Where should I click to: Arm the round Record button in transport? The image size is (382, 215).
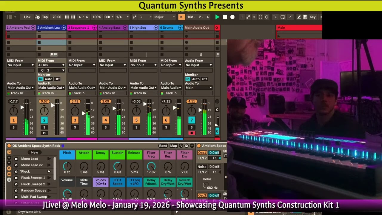click(x=232, y=17)
